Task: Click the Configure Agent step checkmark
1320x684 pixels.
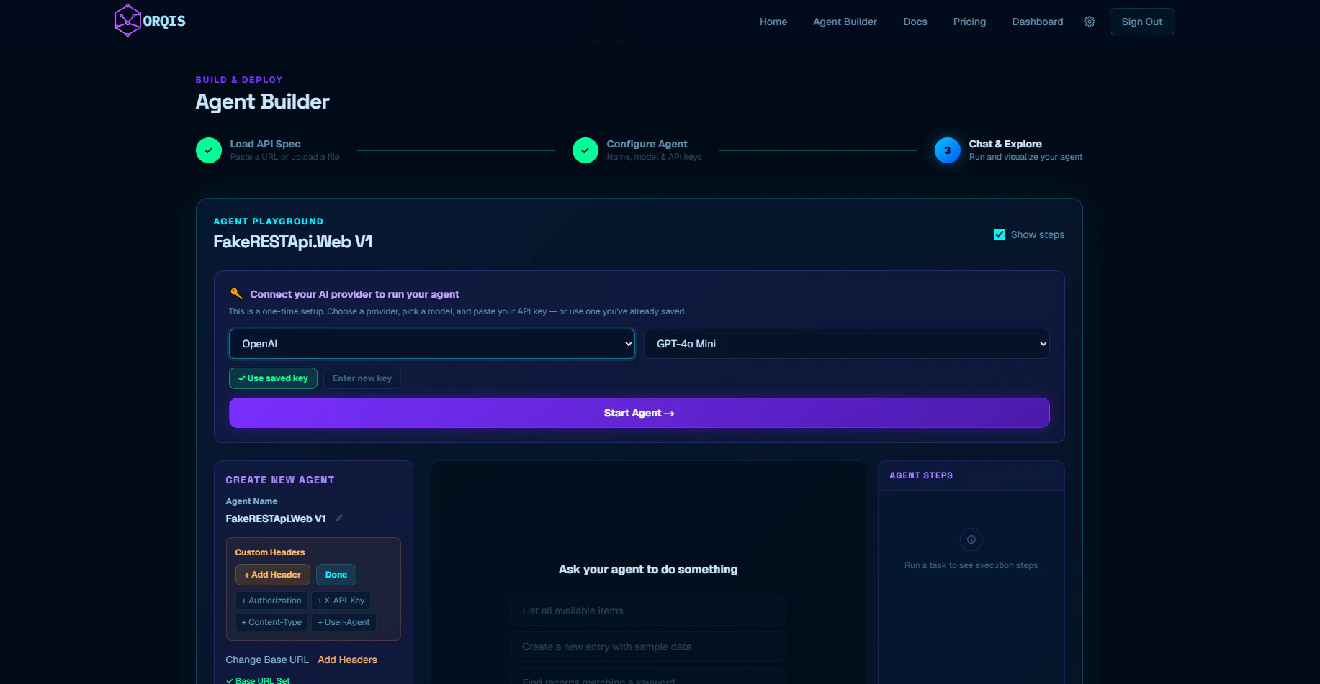Action: (585, 150)
